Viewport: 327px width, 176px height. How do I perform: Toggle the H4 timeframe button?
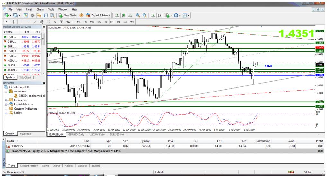point(112,22)
